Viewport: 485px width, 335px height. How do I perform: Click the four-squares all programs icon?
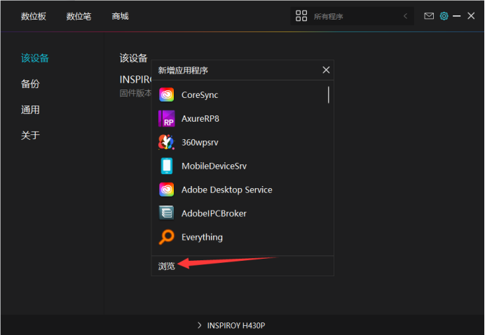pyautogui.click(x=301, y=16)
